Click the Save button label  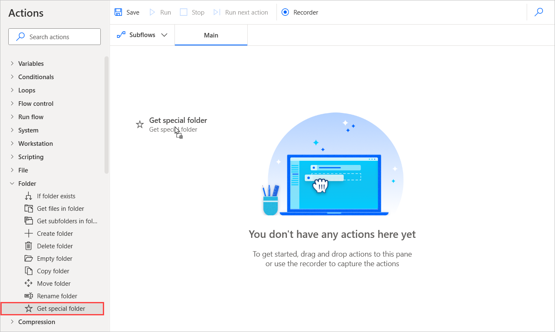[x=133, y=12]
